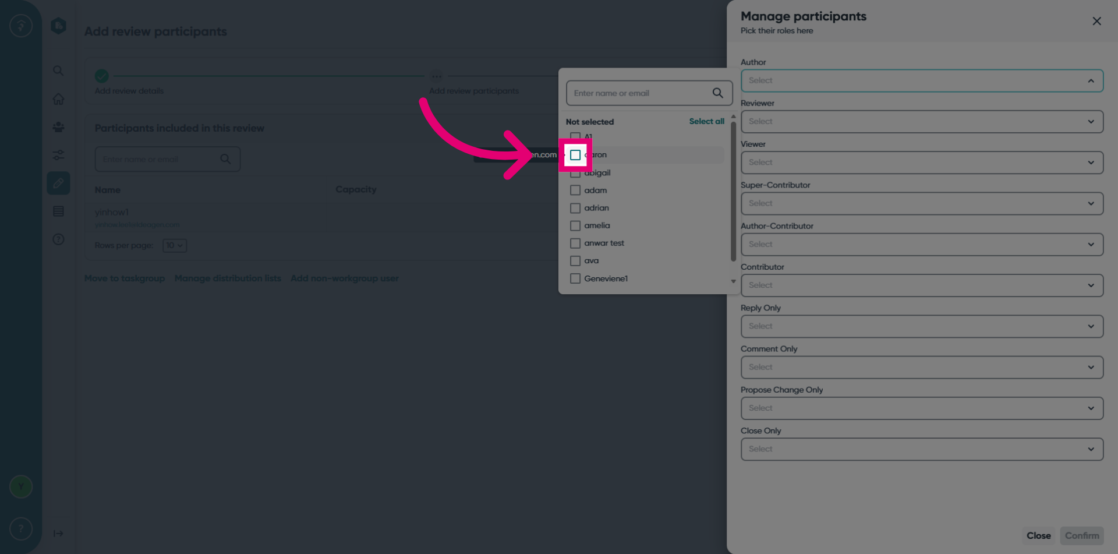
Task: Open the Author-Contributor select dropdown
Action: pos(922,245)
